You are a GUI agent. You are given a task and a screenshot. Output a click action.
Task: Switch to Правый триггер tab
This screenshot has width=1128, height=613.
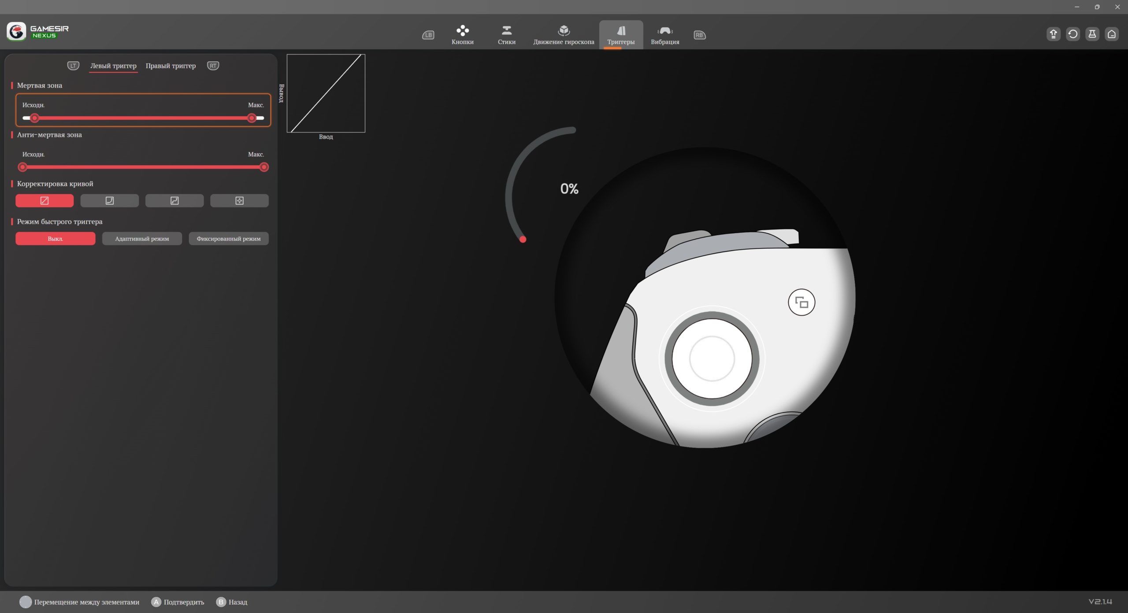171,66
